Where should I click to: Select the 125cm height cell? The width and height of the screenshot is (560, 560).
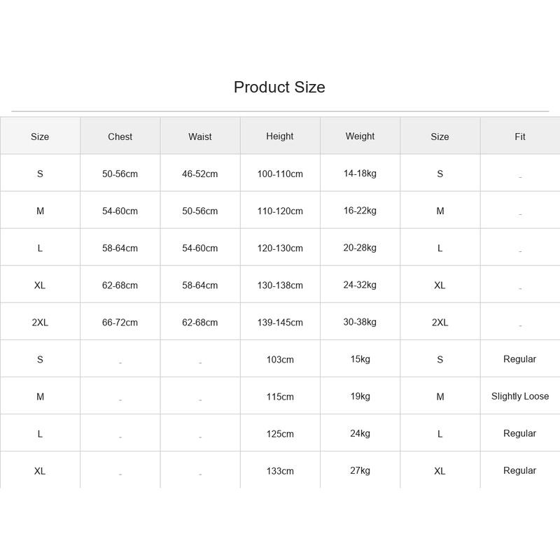[x=280, y=434]
